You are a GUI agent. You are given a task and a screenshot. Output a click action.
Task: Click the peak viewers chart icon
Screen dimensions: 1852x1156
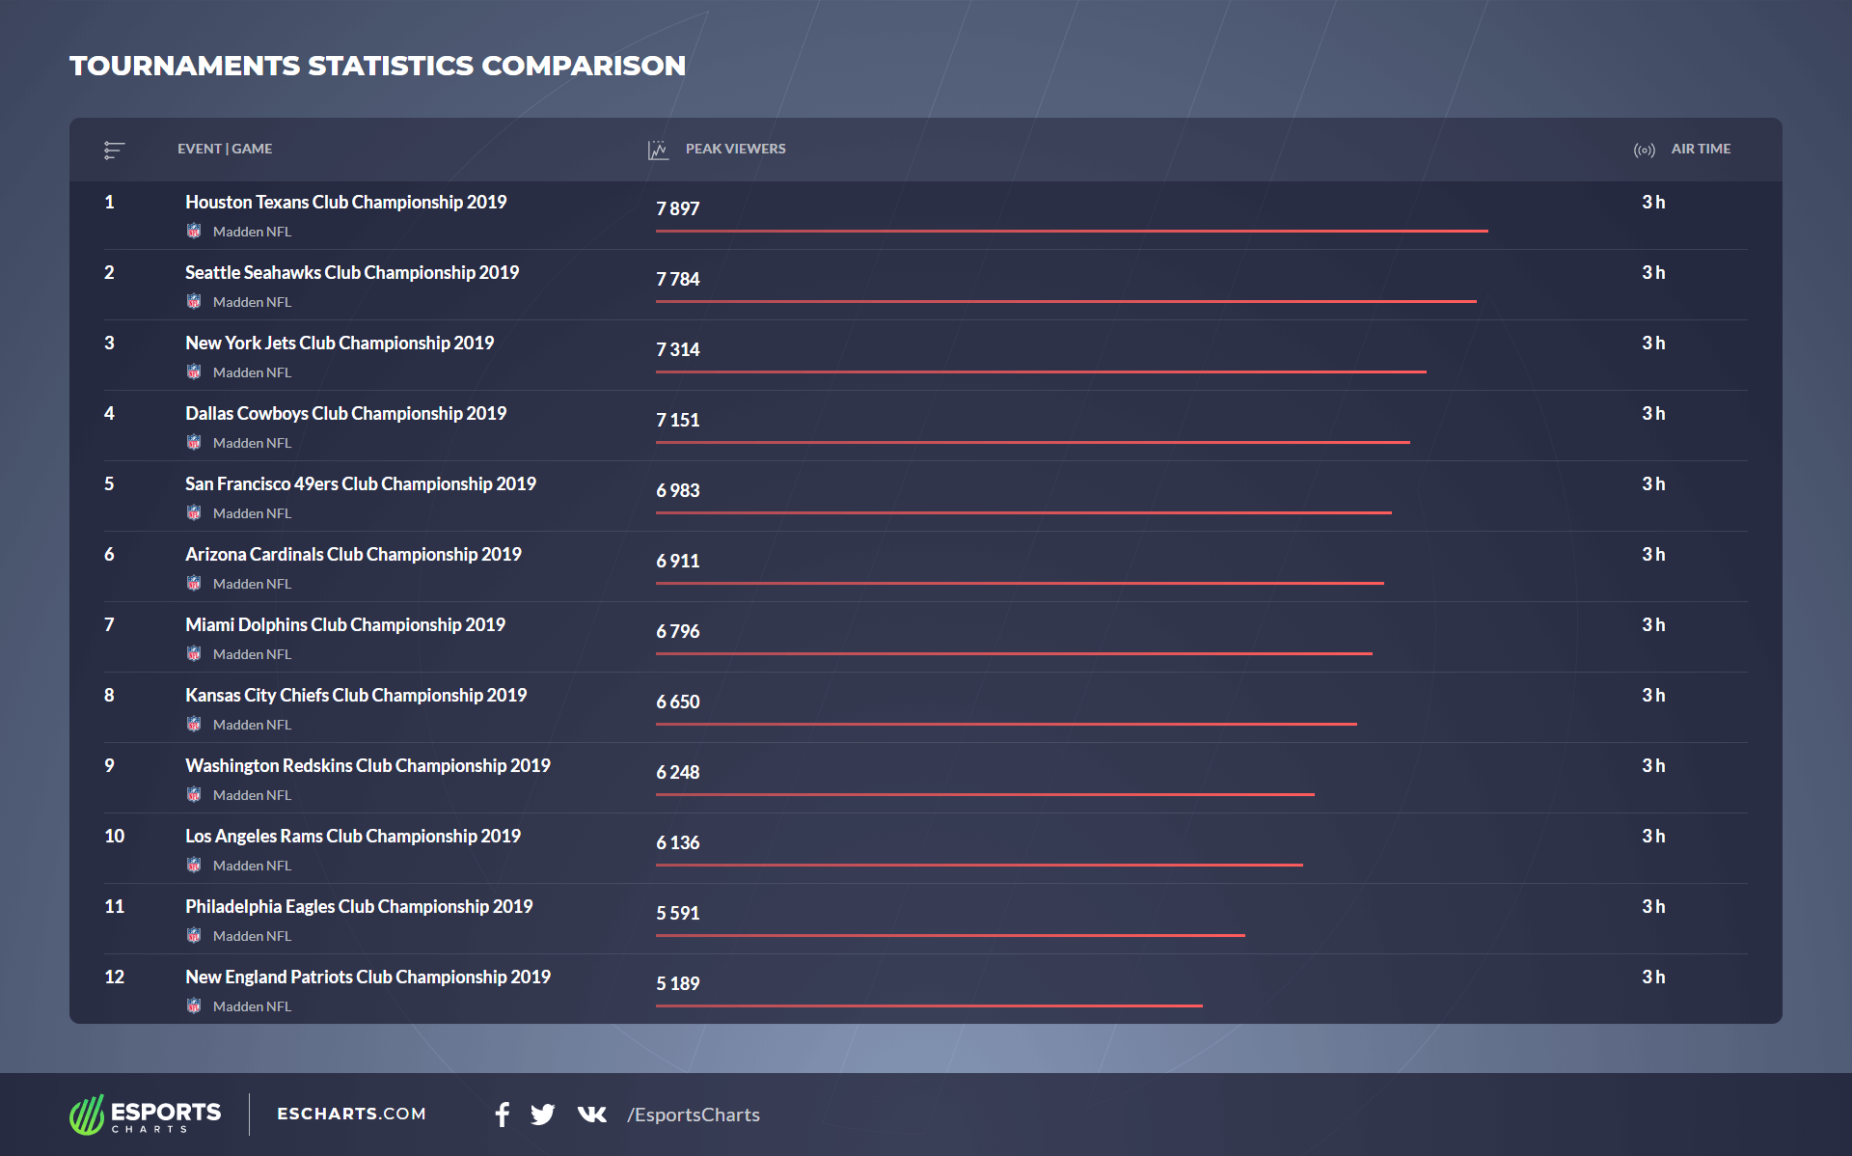pos(658,150)
